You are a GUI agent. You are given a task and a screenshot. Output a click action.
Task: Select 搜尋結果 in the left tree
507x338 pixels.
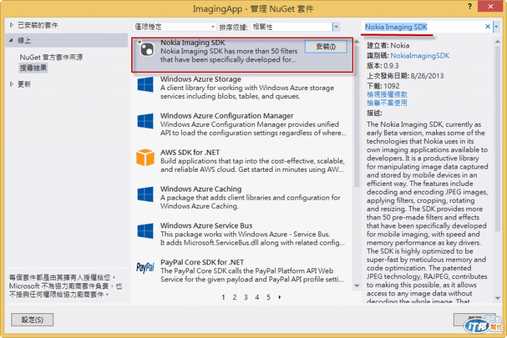(34, 68)
